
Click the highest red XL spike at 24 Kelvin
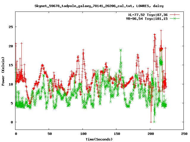coord(161,31)
